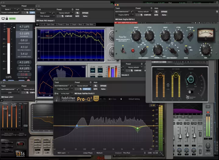Click the Preset circle menu icon in PuigTec window
Viewport: 219px width, 160px height.
151,8
